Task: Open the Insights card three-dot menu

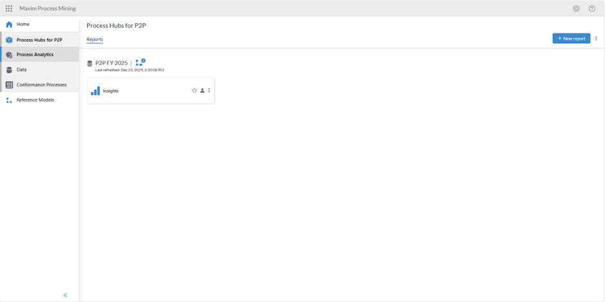Action: (209, 91)
